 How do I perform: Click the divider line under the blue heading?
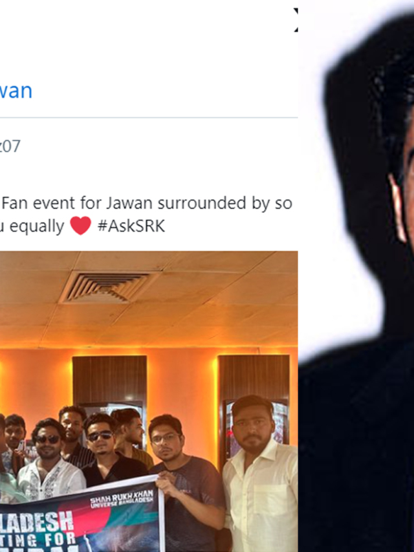click(x=149, y=117)
